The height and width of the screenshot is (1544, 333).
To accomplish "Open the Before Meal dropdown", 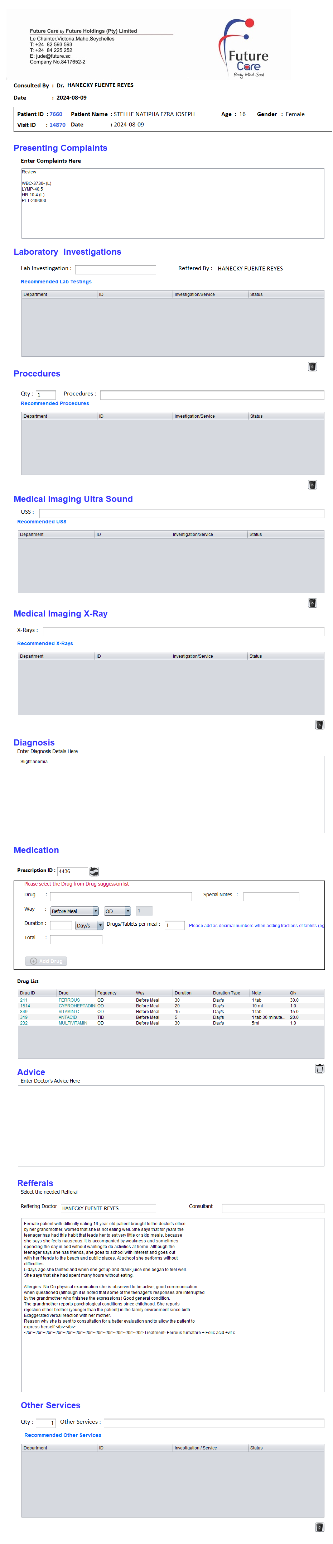I will click(74, 910).
